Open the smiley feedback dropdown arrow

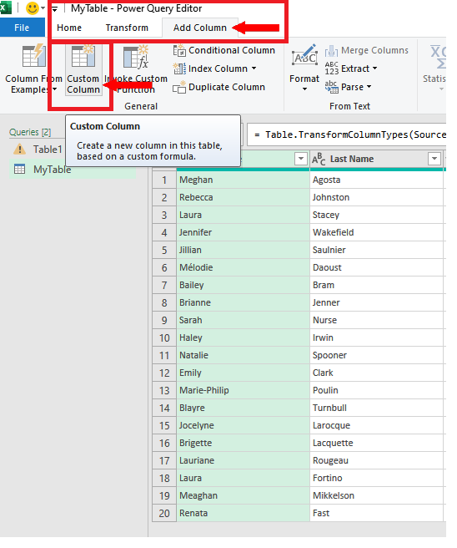43,8
